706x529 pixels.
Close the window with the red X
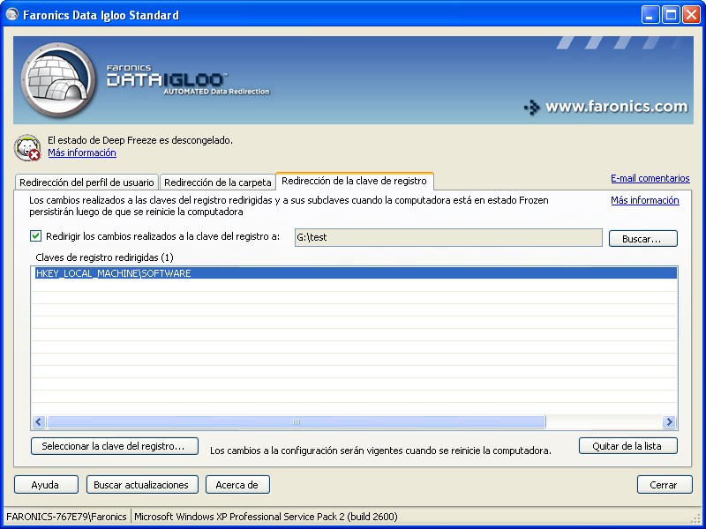[691, 15]
